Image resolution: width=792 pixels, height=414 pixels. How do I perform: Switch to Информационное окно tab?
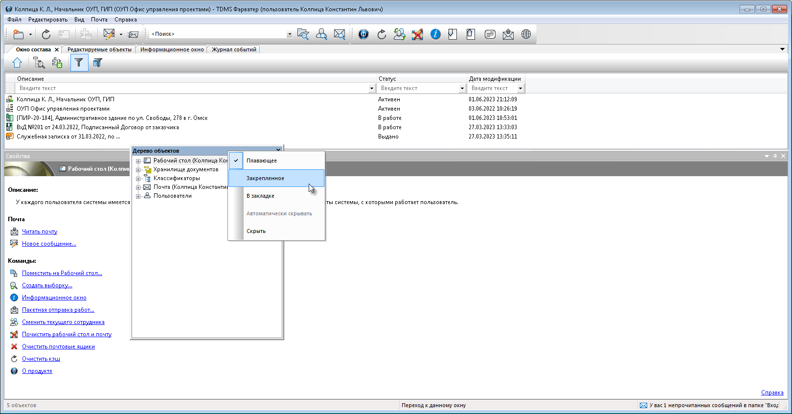[172, 49]
